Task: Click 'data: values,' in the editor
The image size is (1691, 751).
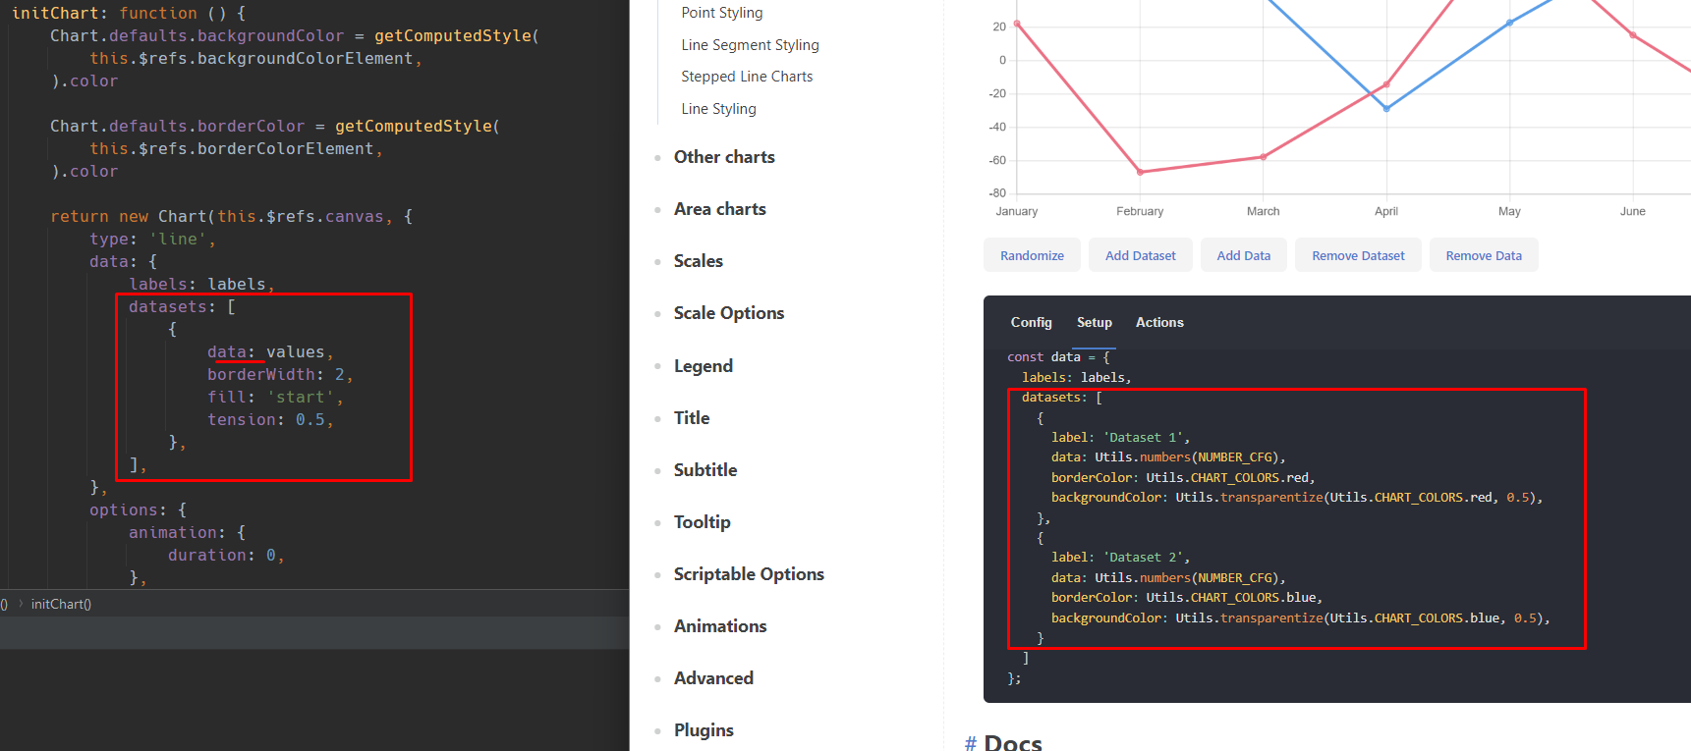Action: (270, 351)
